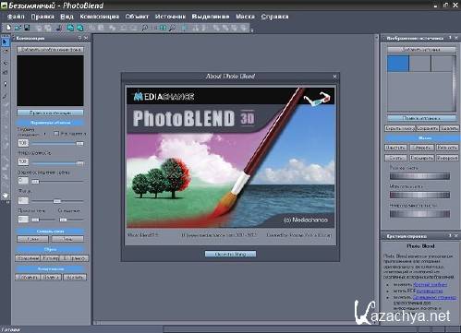
Task: Click the brush opacity slider
Action: 419,214
